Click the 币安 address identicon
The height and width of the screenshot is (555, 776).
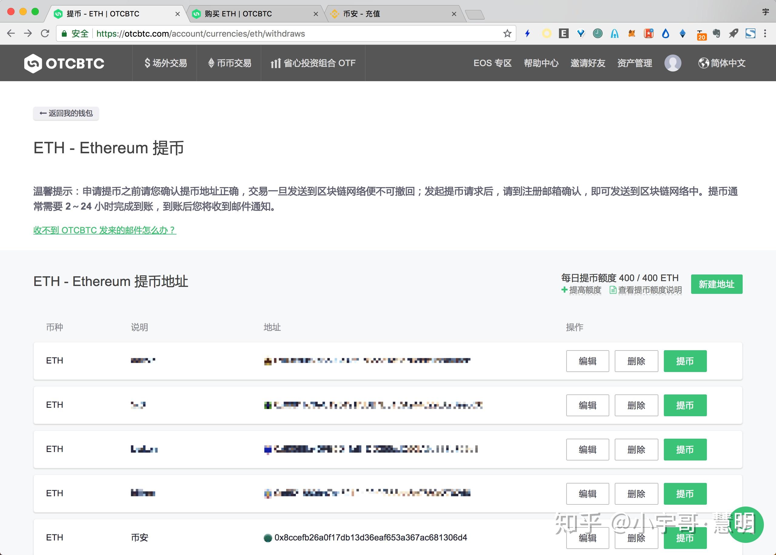pos(268,538)
